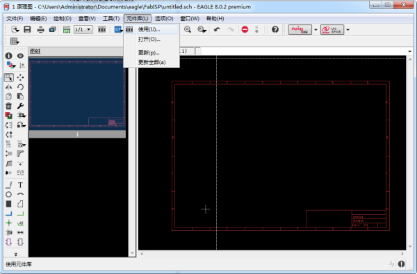Select the Text tool

pyautogui.click(x=20, y=185)
